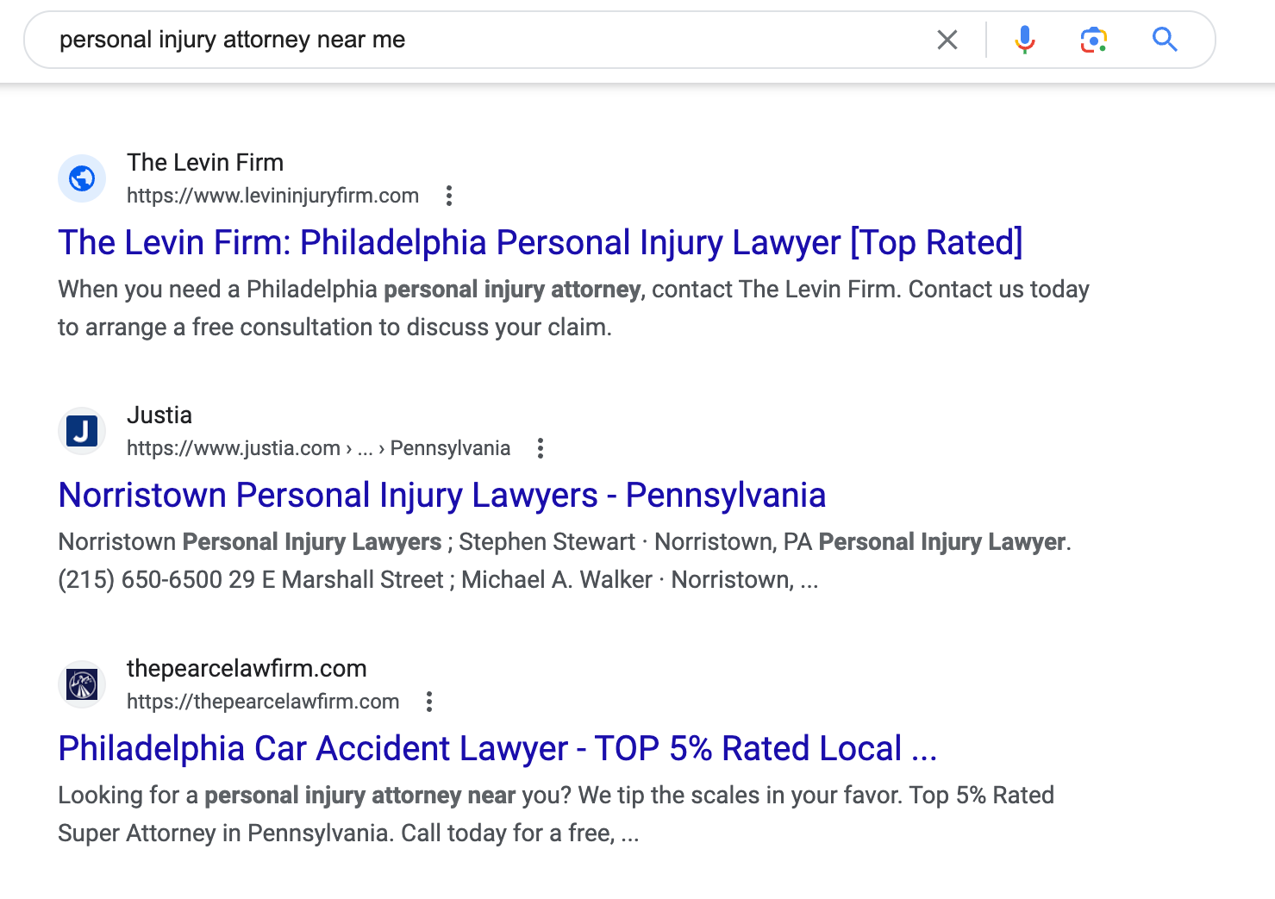Screen dimensions: 1275x899
Task: Click the https://www.levininjuryfirm.com URL
Action: [272, 196]
